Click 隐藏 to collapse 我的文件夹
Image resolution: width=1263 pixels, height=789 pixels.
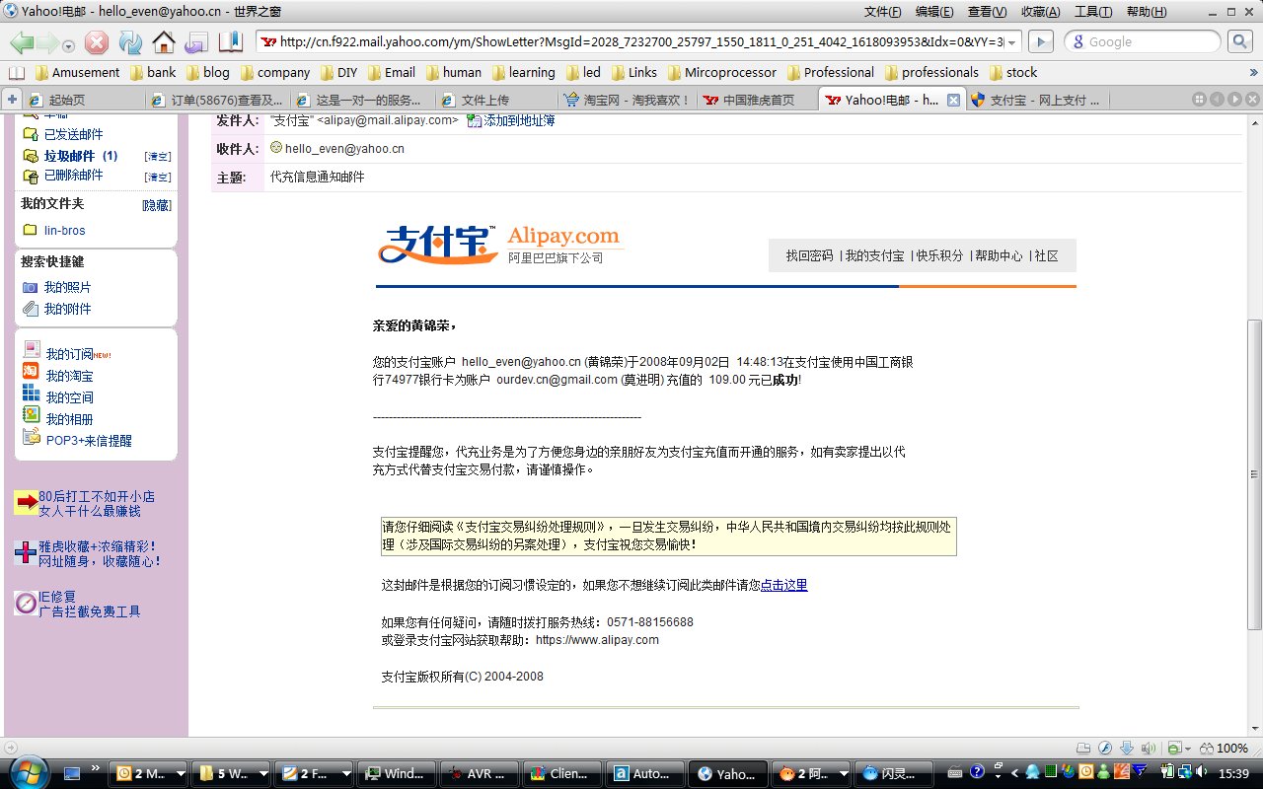point(157,205)
